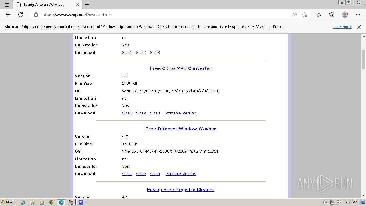Download Internet Window Washer from Site1
366x206 pixels.
[x=127, y=174]
